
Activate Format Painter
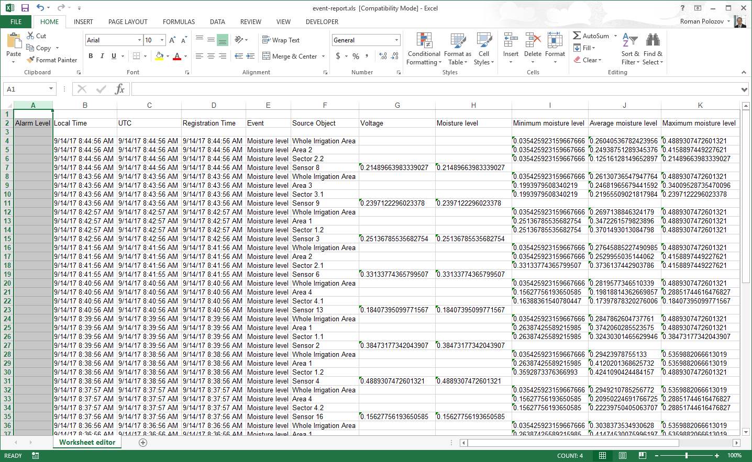[52, 60]
